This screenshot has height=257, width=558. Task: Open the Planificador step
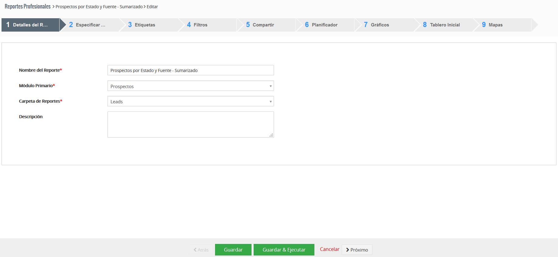[x=324, y=25]
